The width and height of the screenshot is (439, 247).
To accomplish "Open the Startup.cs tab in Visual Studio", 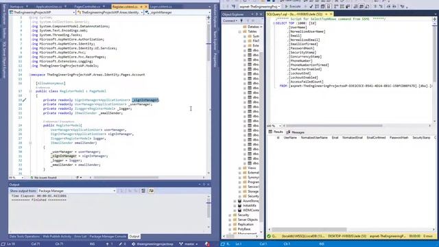I will tap(16, 6).
